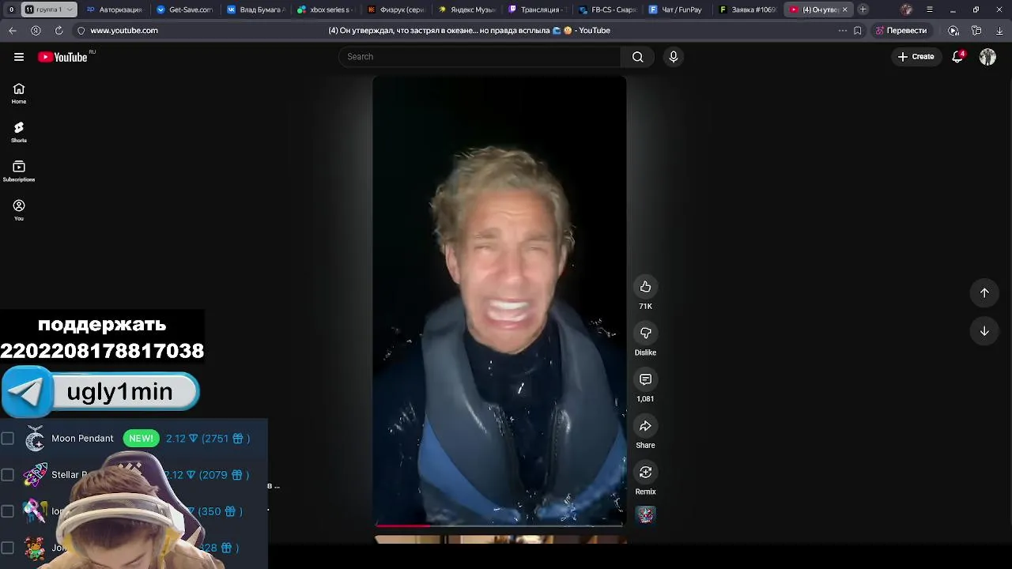Image resolution: width=1012 pixels, height=569 pixels.
Task: Go to next Short with down arrow
Action: [984, 332]
